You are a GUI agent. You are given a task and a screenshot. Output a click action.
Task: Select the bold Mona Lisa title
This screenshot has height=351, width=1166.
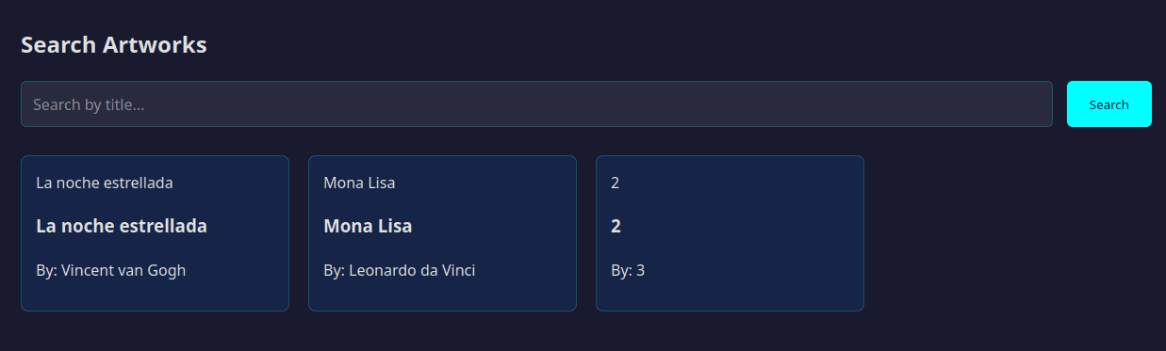click(368, 226)
